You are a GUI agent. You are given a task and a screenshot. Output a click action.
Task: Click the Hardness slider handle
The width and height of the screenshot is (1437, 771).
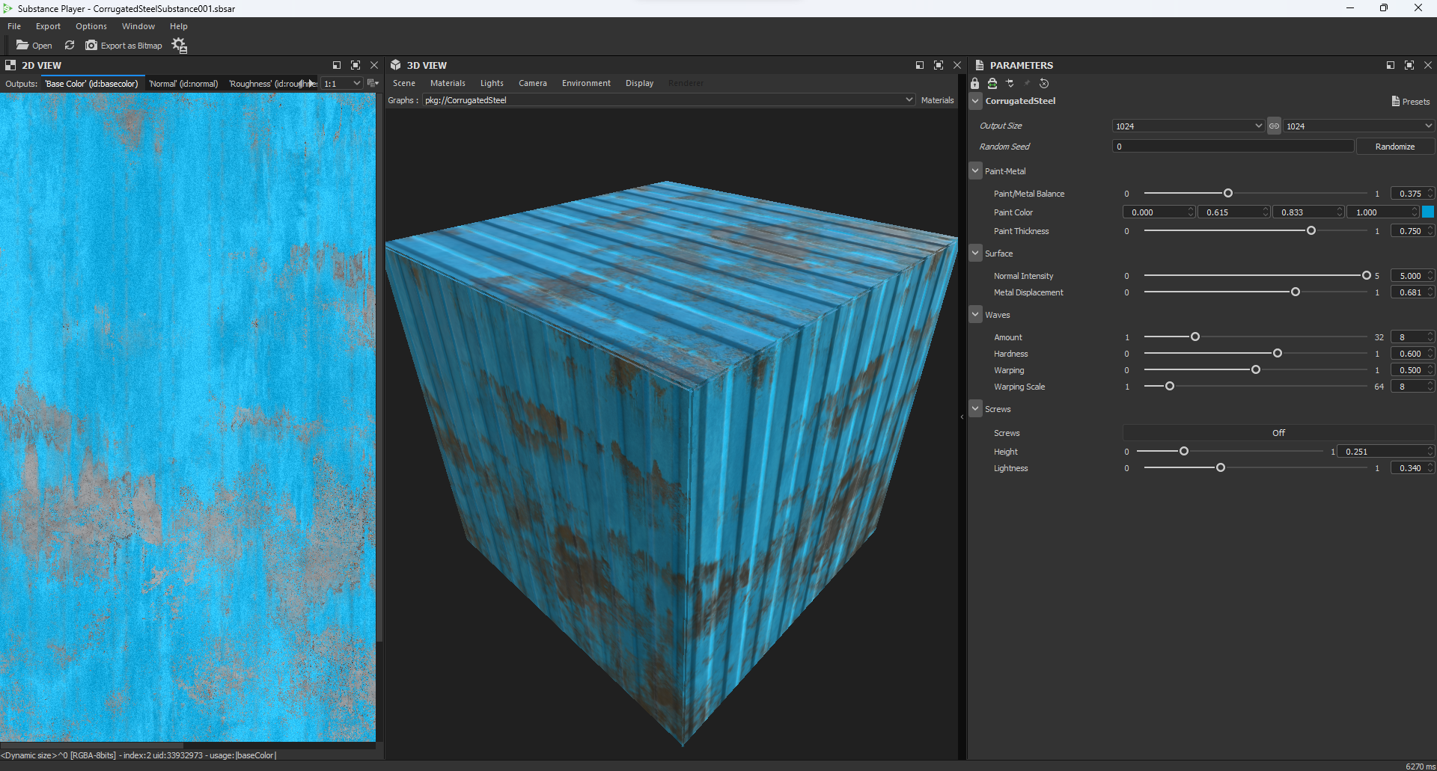click(1278, 354)
